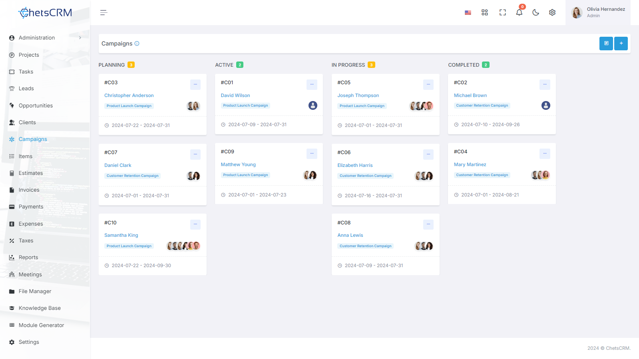The height and width of the screenshot is (359, 639).
Task: Open David Wilson campaign link
Action: (235, 95)
